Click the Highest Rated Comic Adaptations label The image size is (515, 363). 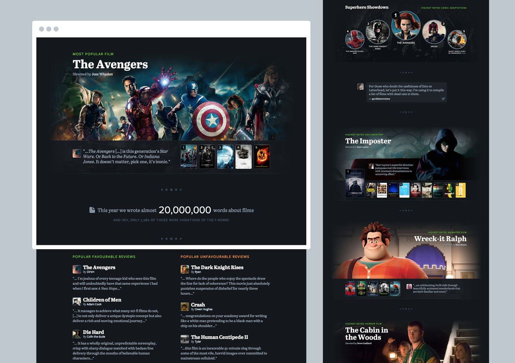point(444,8)
